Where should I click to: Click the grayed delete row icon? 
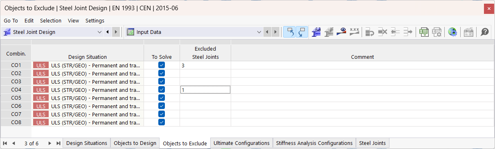tap(382, 32)
